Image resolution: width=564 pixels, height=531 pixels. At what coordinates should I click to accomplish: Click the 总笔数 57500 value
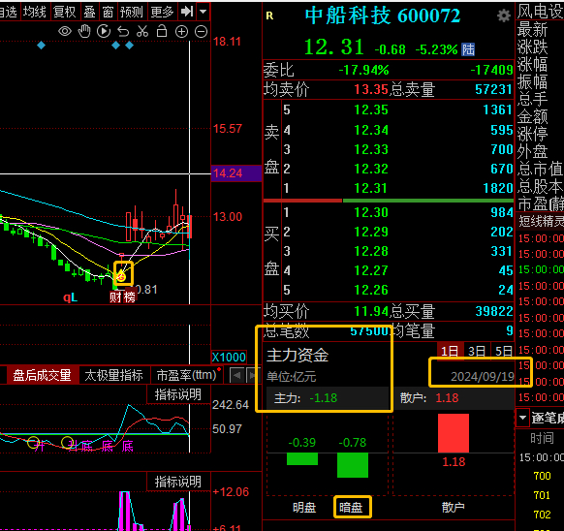(370, 330)
